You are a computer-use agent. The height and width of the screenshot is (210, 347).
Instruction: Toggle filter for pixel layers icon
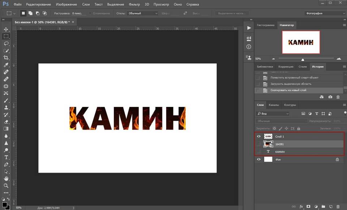[x=303, y=113]
